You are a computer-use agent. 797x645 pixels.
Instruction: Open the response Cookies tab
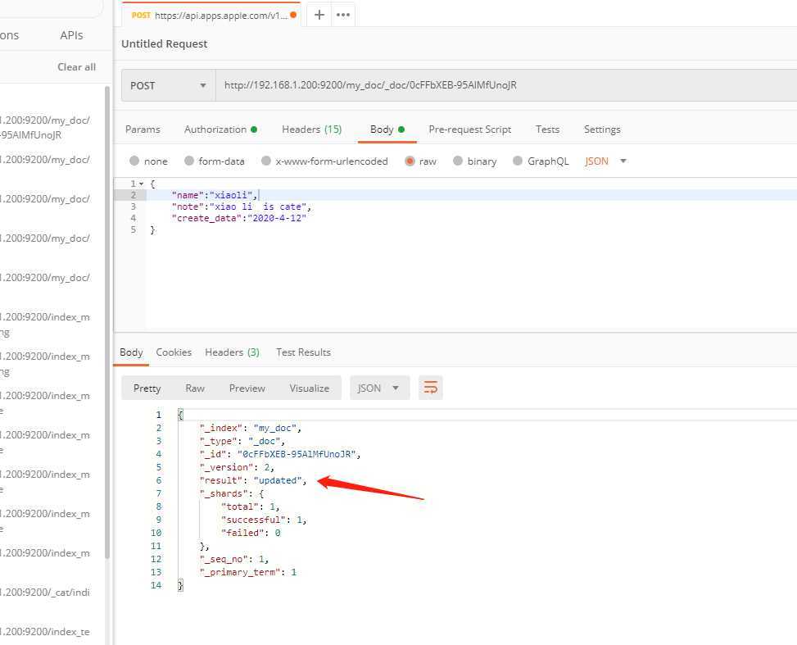(x=174, y=352)
